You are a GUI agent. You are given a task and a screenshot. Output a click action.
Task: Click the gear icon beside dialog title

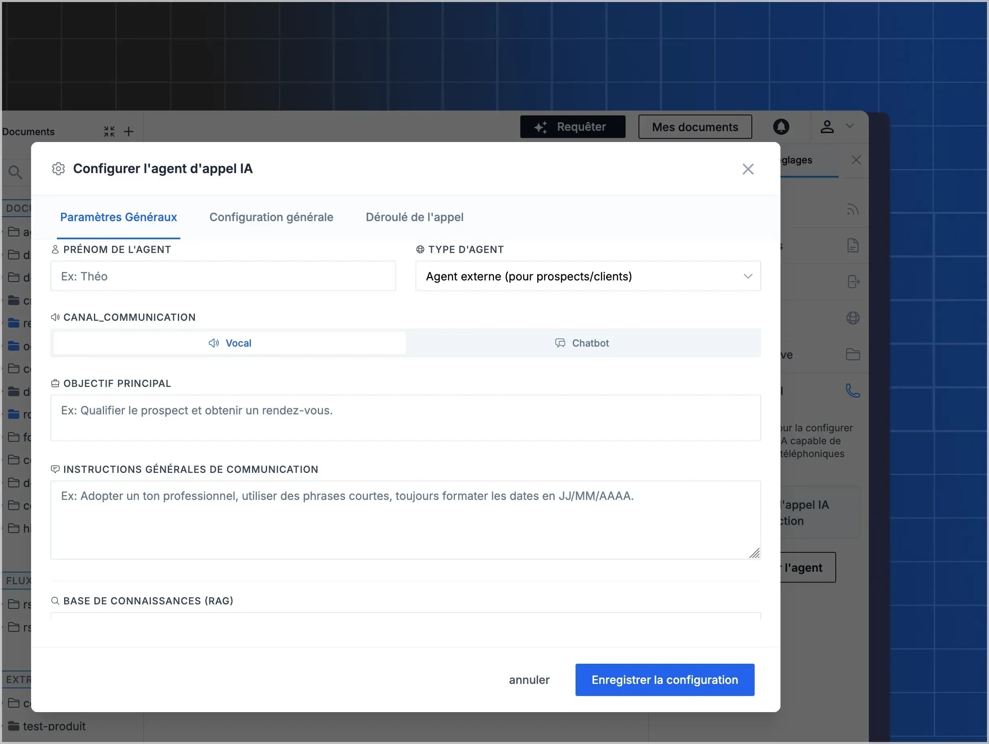point(58,169)
